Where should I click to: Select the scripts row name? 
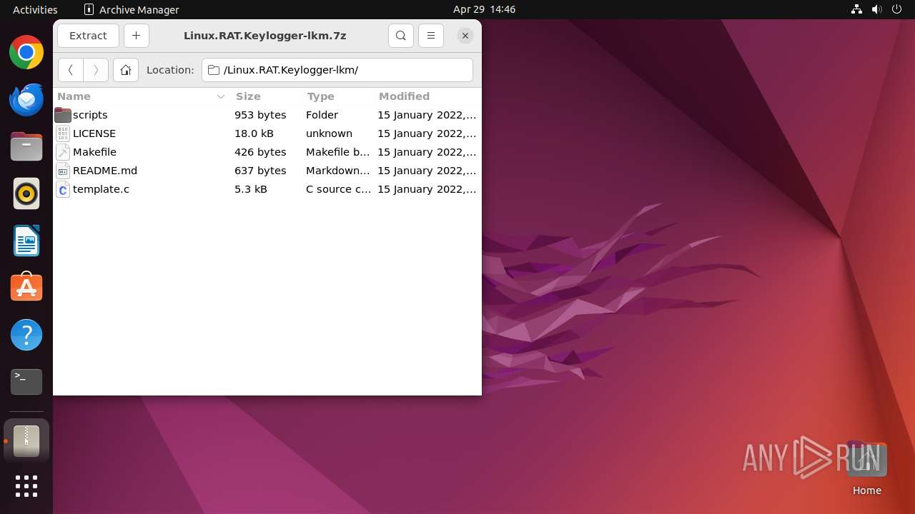point(90,115)
